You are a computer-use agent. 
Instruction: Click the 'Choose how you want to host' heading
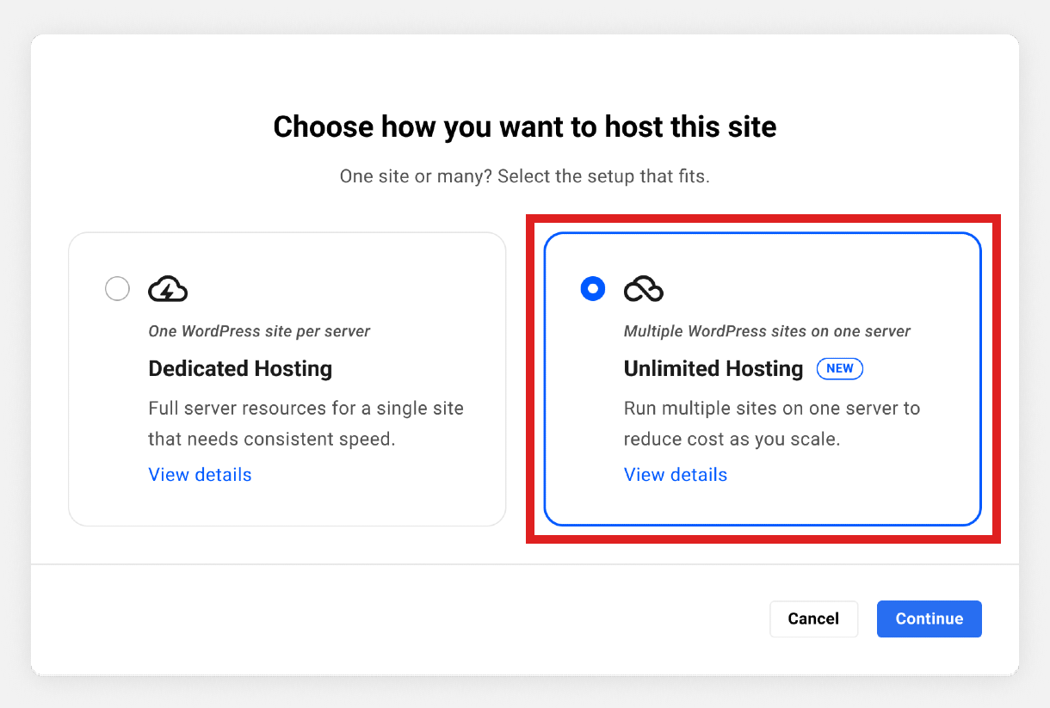pos(525,127)
